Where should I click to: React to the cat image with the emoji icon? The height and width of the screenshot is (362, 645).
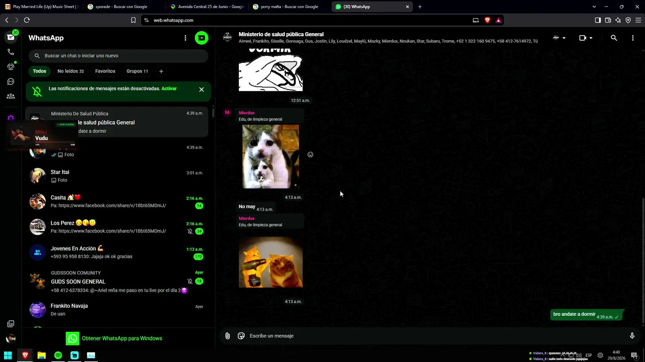310,154
